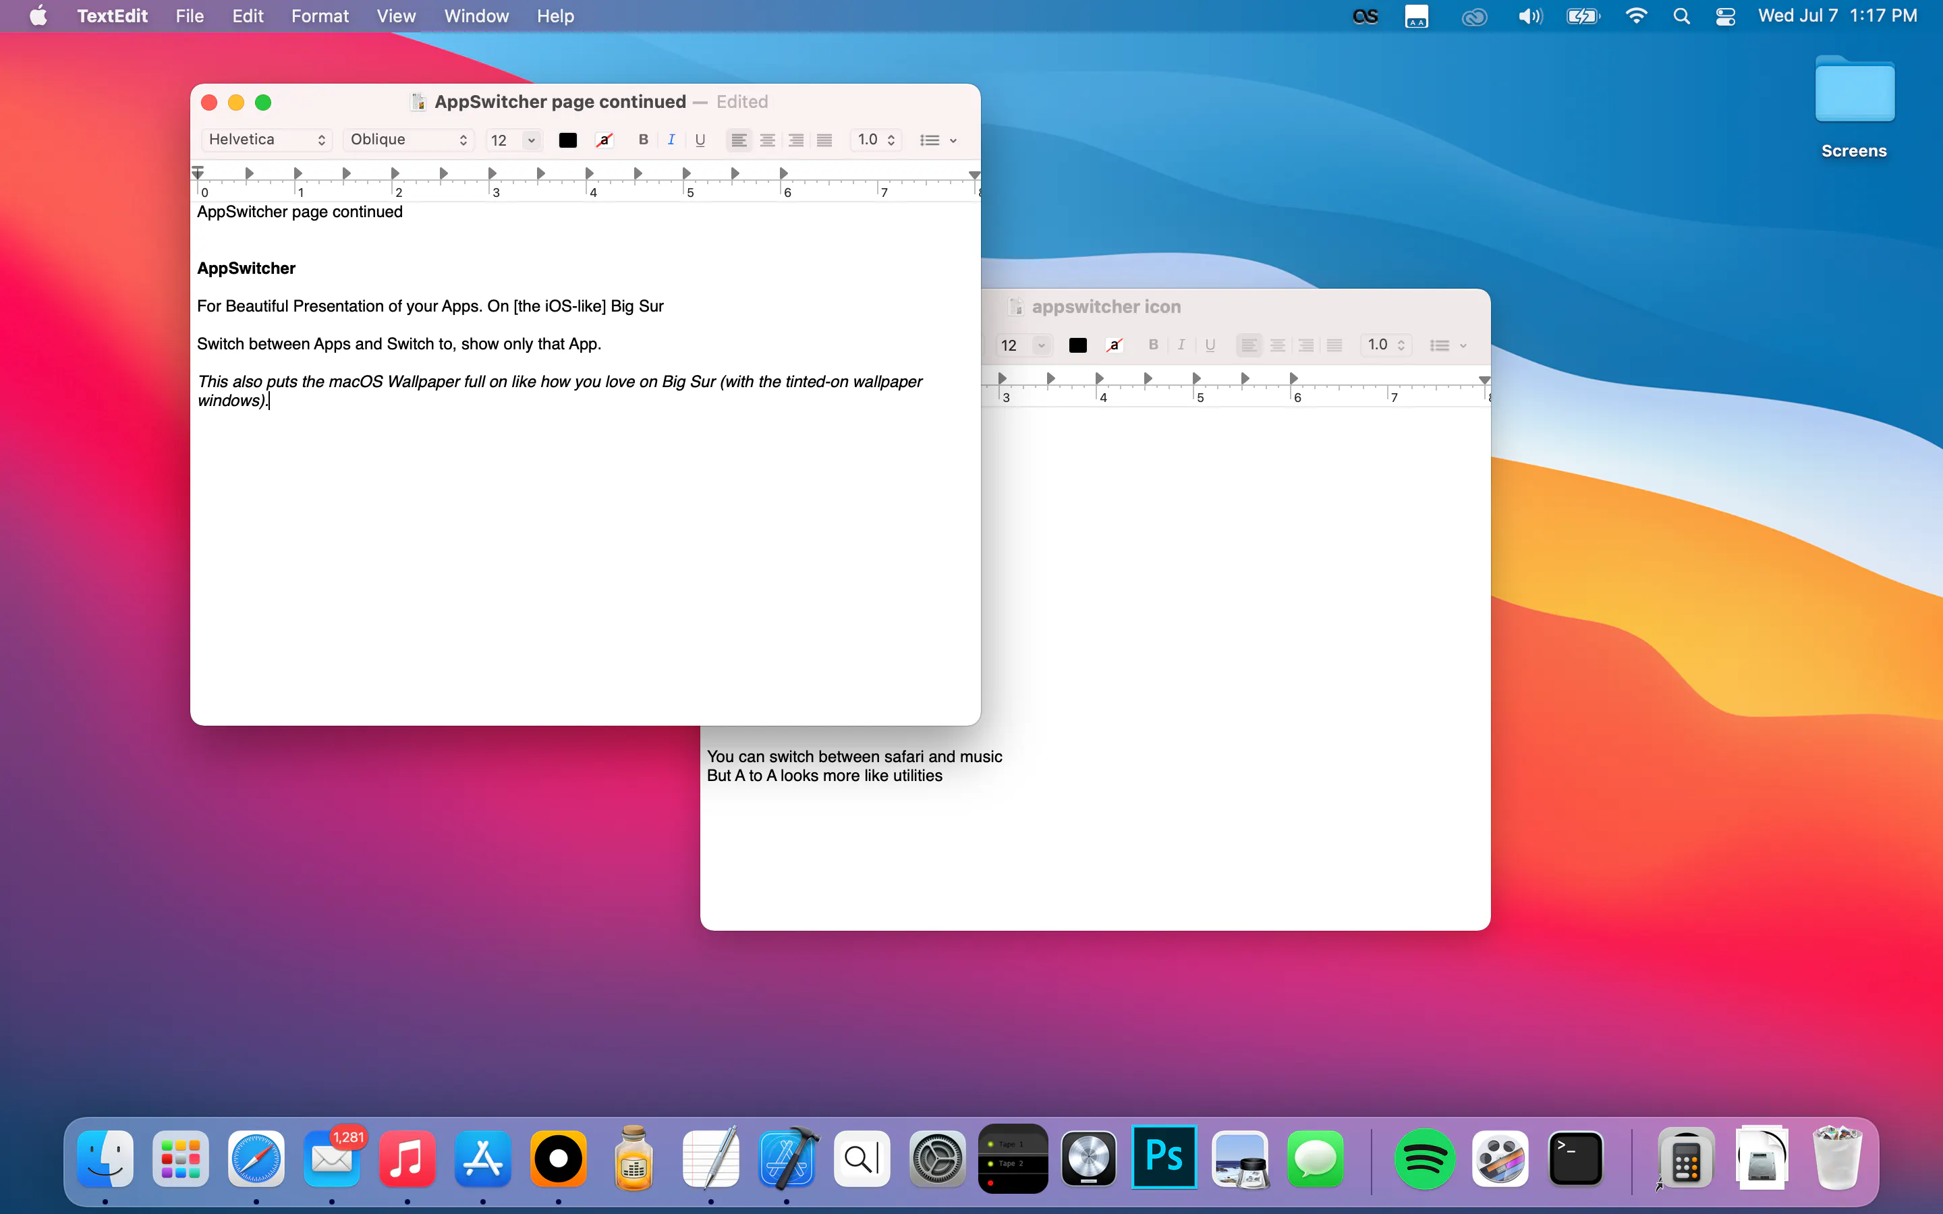Click text background color button in front window
The width and height of the screenshot is (1943, 1214).
604,140
